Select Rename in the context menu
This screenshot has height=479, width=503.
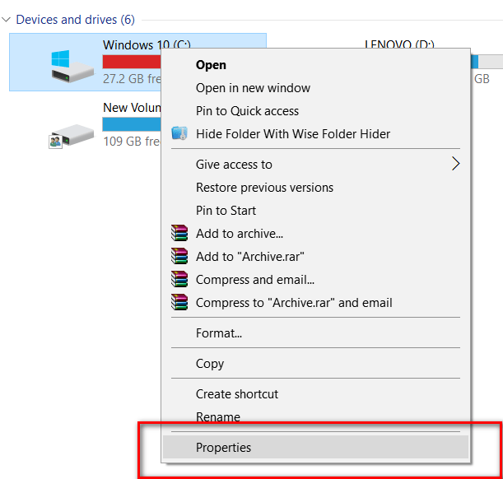point(315,417)
